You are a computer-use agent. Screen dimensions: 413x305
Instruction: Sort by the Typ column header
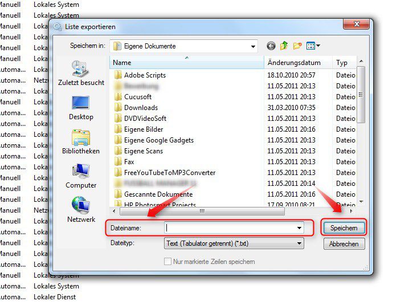click(345, 63)
